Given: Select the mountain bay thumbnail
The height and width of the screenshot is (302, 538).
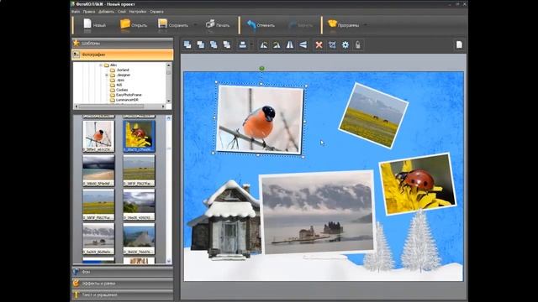Looking at the screenshot, I should 139,238.
